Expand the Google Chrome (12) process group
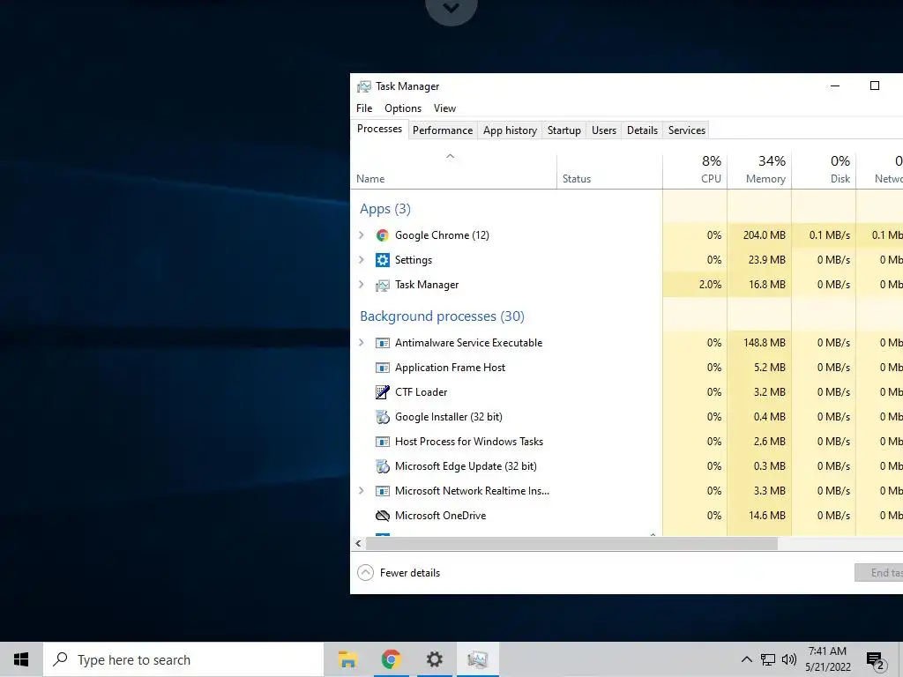This screenshot has width=903, height=677. point(361,235)
